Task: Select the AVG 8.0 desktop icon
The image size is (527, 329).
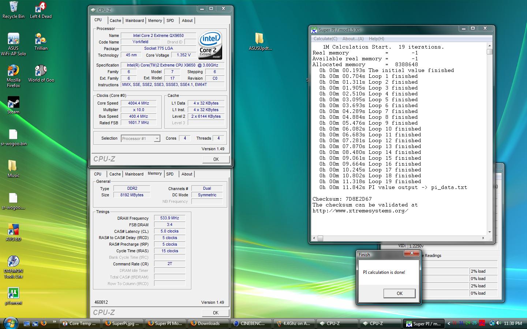Action: pos(13,232)
